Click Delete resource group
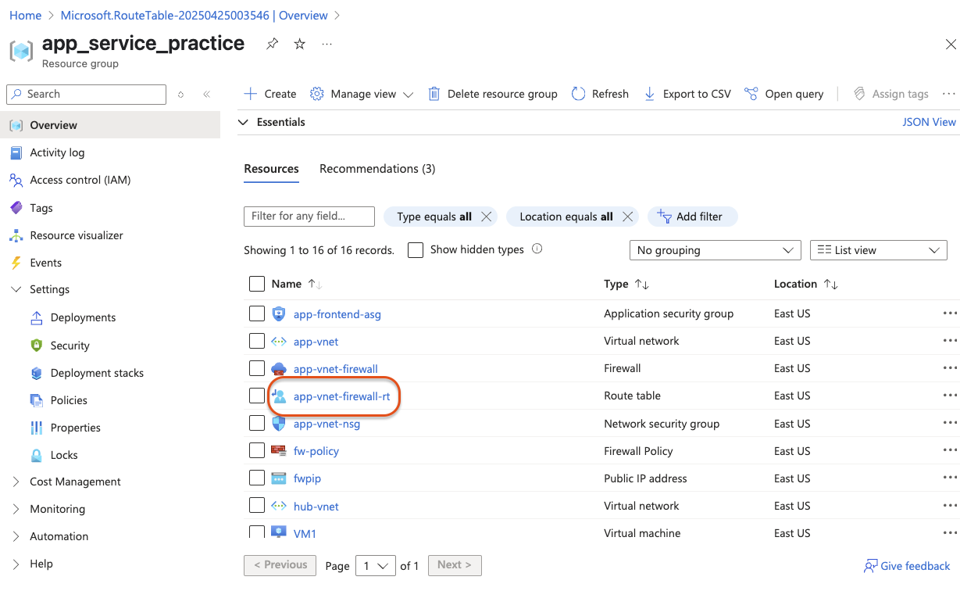Viewport: 960px width, 591px height. click(493, 94)
